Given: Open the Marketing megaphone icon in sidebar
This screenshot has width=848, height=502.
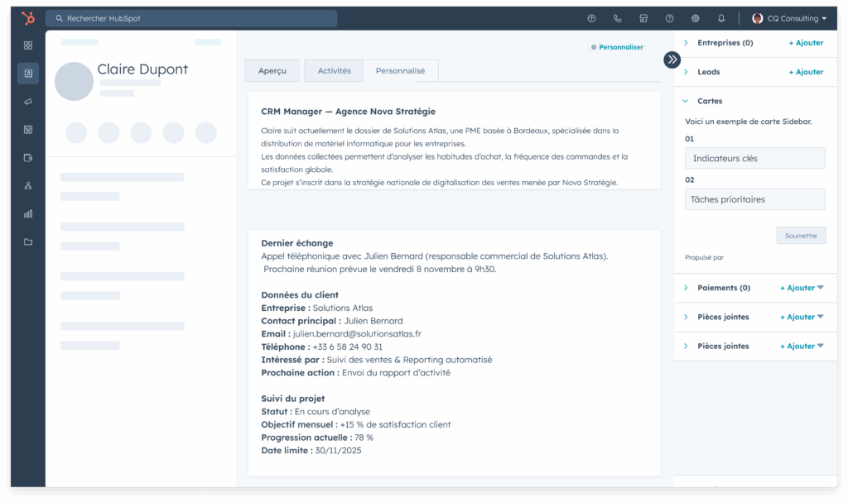Looking at the screenshot, I should coord(28,102).
